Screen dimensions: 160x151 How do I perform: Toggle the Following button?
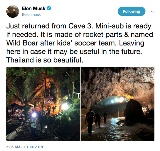pos(131,11)
